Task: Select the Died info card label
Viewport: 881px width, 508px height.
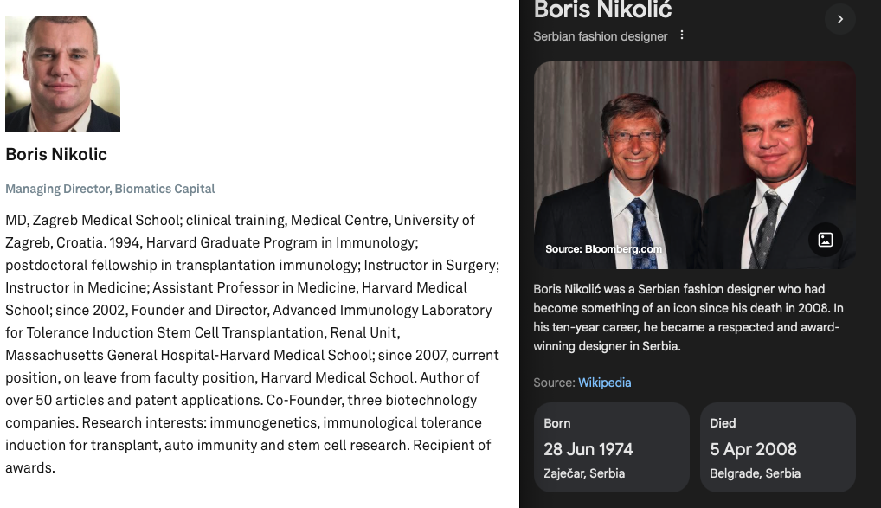Action: coord(723,423)
